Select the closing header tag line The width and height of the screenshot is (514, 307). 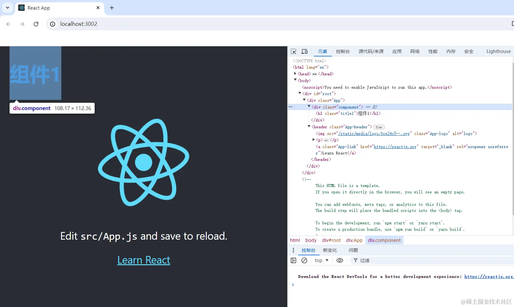tap(321, 160)
